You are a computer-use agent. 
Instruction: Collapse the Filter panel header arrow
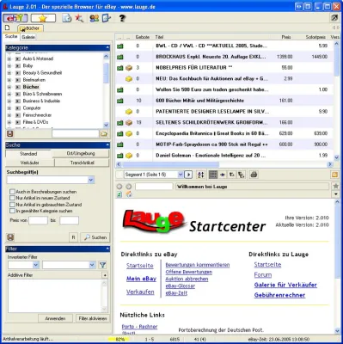click(107, 249)
